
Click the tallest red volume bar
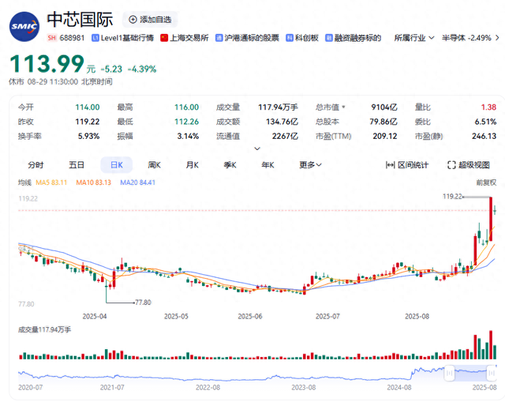[491, 344]
